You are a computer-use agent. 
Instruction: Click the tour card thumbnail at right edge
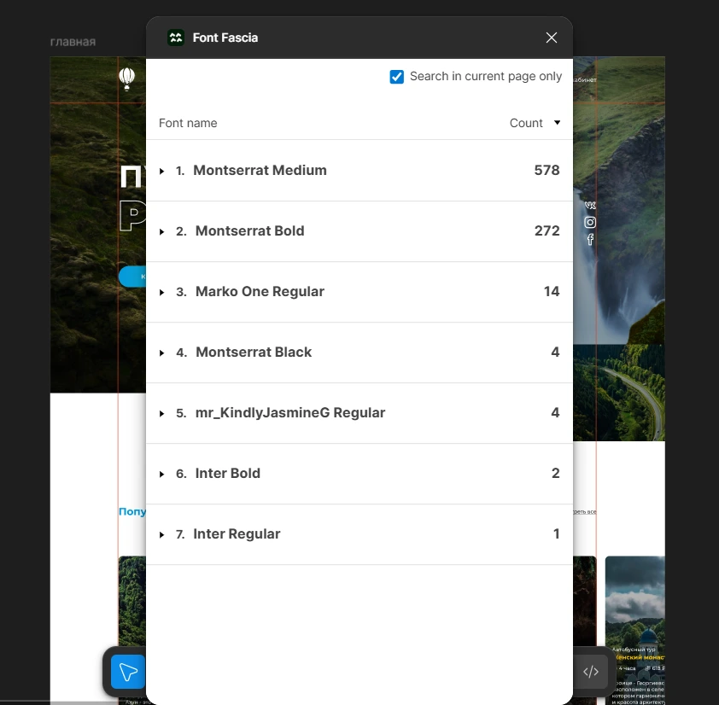pos(635,630)
